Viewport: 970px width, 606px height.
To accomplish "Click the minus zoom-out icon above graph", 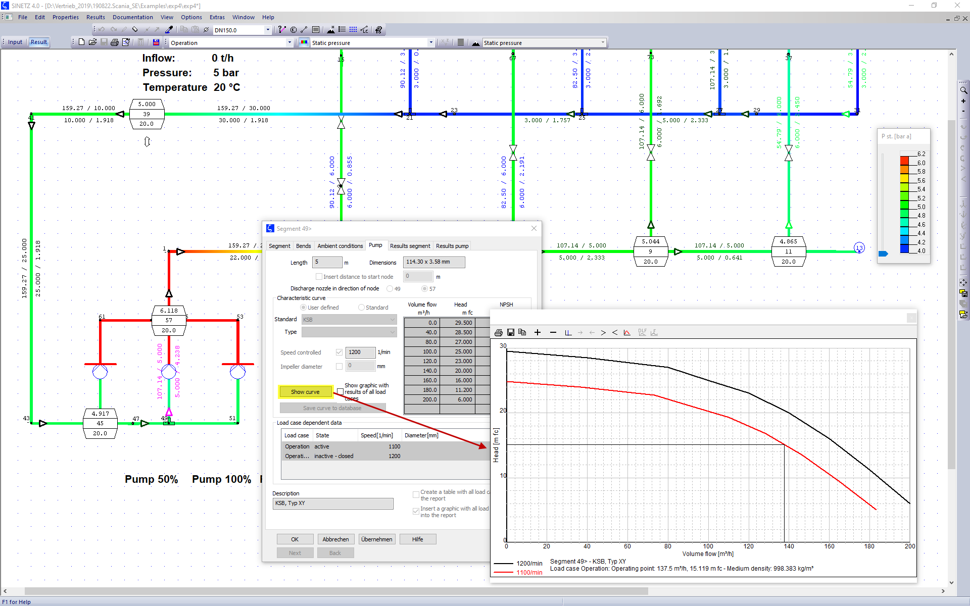I will [x=553, y=332].
